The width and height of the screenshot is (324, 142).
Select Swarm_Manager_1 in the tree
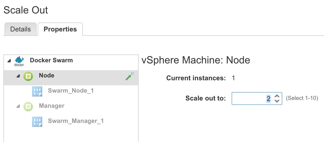pyautogui.click(x=76, y=121)
